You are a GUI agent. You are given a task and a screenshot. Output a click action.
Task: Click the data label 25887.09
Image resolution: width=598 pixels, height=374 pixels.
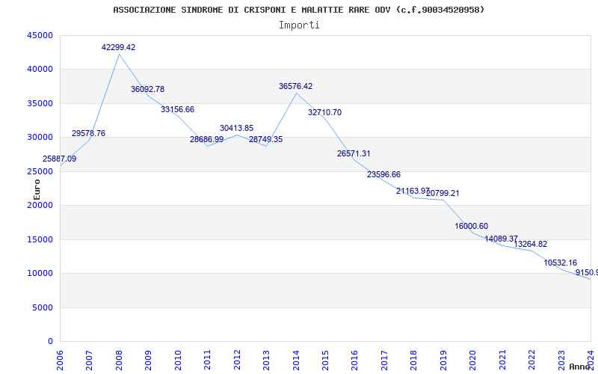point(59,159)
